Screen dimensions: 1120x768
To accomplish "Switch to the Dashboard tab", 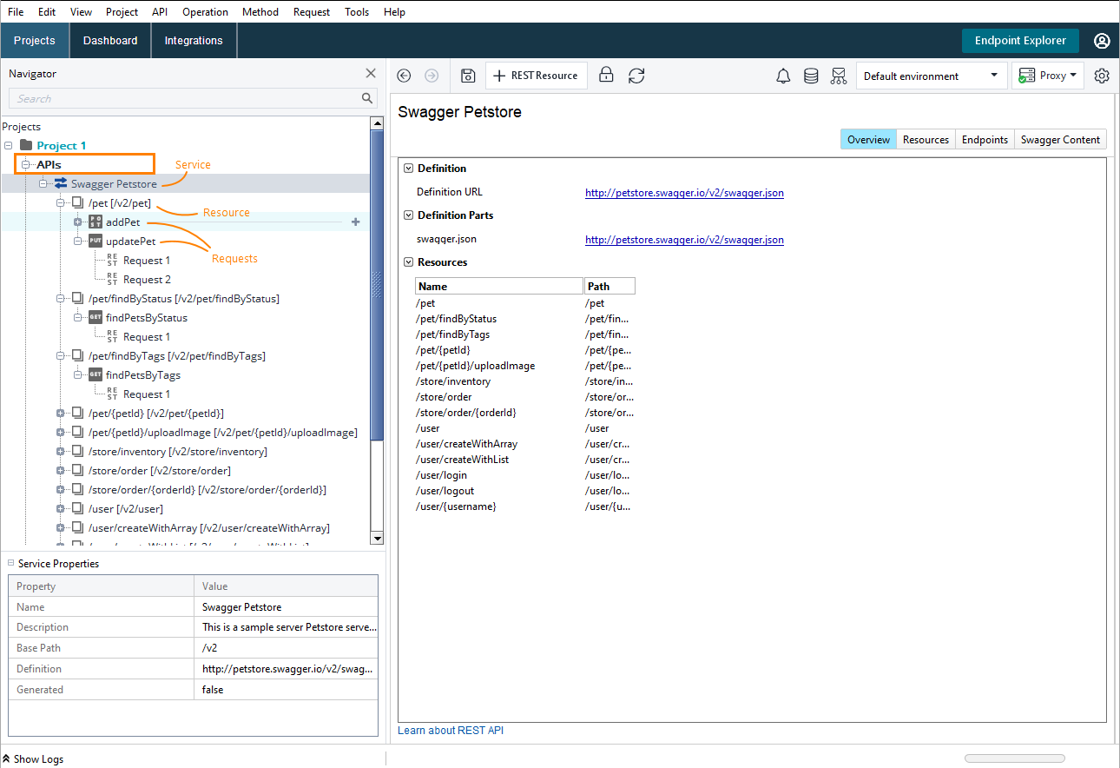I will [x=110, y=41].
